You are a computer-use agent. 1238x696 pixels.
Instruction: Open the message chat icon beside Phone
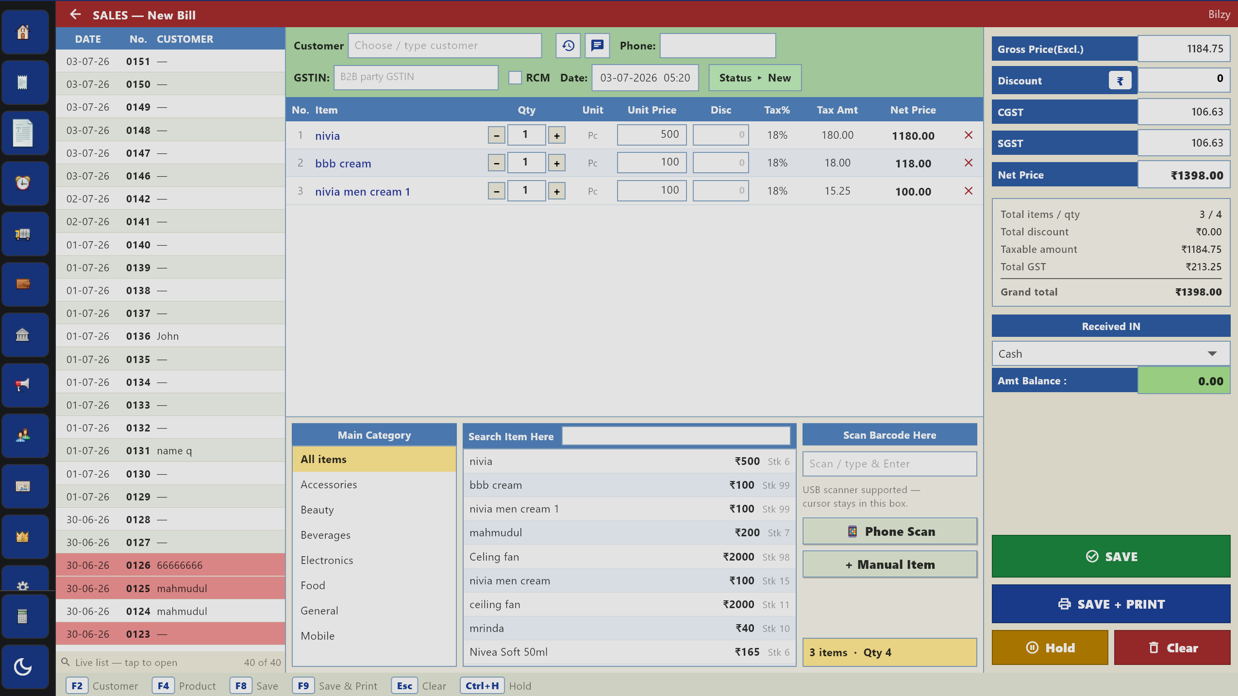597,46
